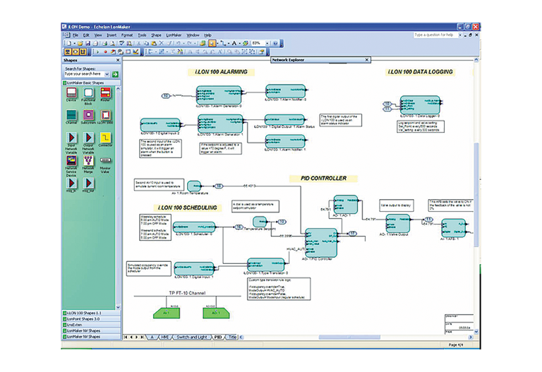Select the Input Network Variable shape

[x=71, y=138]
